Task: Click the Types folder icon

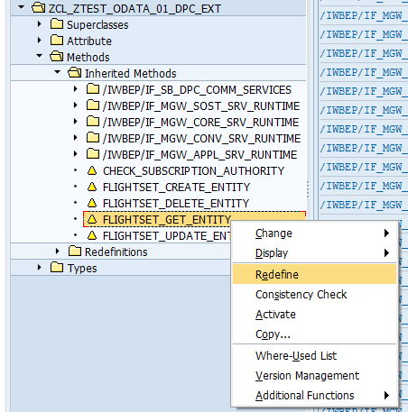Action: (57, 267)
